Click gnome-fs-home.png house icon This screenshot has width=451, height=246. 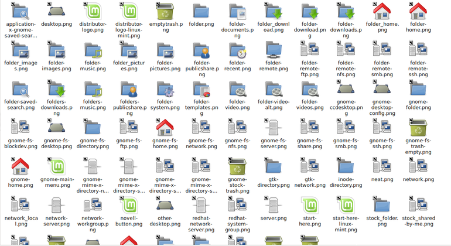coord(165,128)
